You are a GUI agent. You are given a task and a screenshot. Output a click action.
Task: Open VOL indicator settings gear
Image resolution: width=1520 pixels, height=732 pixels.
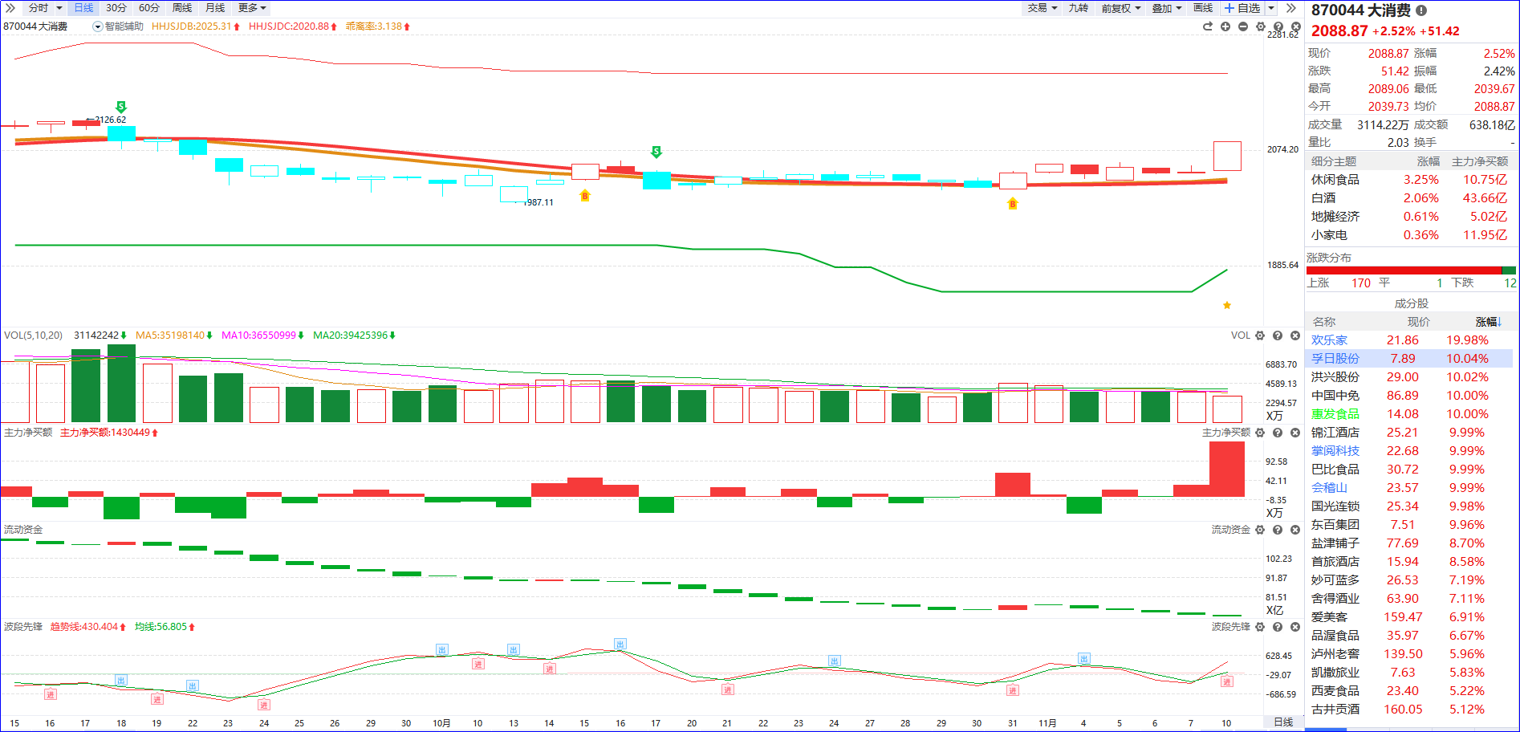tap(1260, 335)
